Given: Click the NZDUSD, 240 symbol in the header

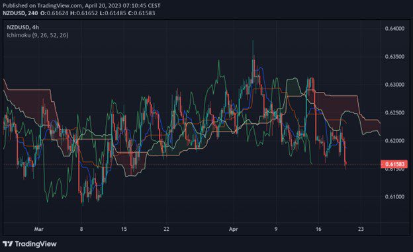Looking at the screenshot, I should [x=21, y=13].
